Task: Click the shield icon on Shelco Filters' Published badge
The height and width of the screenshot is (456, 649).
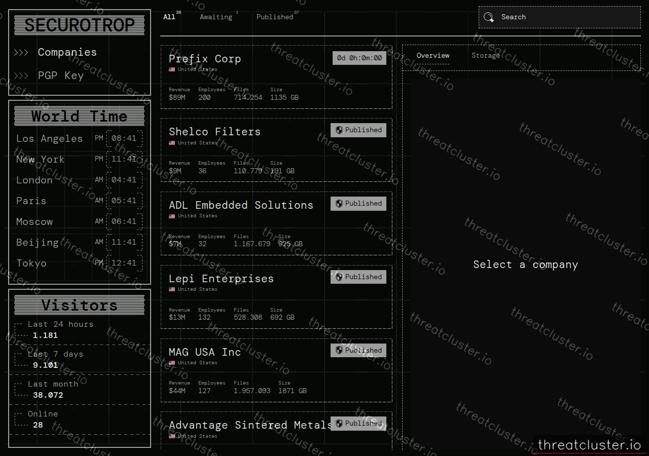Action: coord(339,130)
